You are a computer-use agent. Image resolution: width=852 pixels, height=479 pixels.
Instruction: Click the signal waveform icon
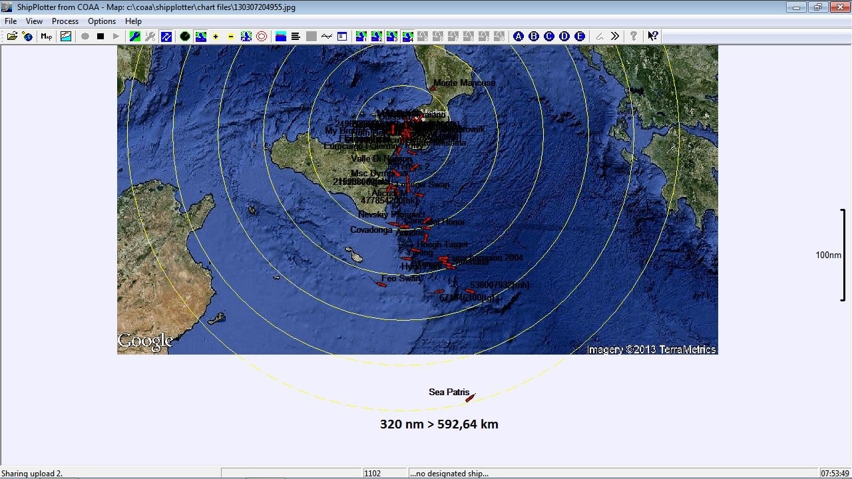click(327, 37)
